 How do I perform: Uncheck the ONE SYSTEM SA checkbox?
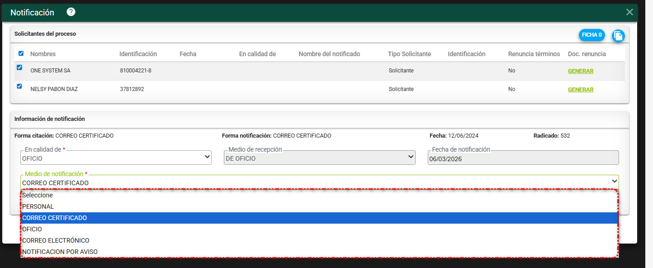pos(19,67)
